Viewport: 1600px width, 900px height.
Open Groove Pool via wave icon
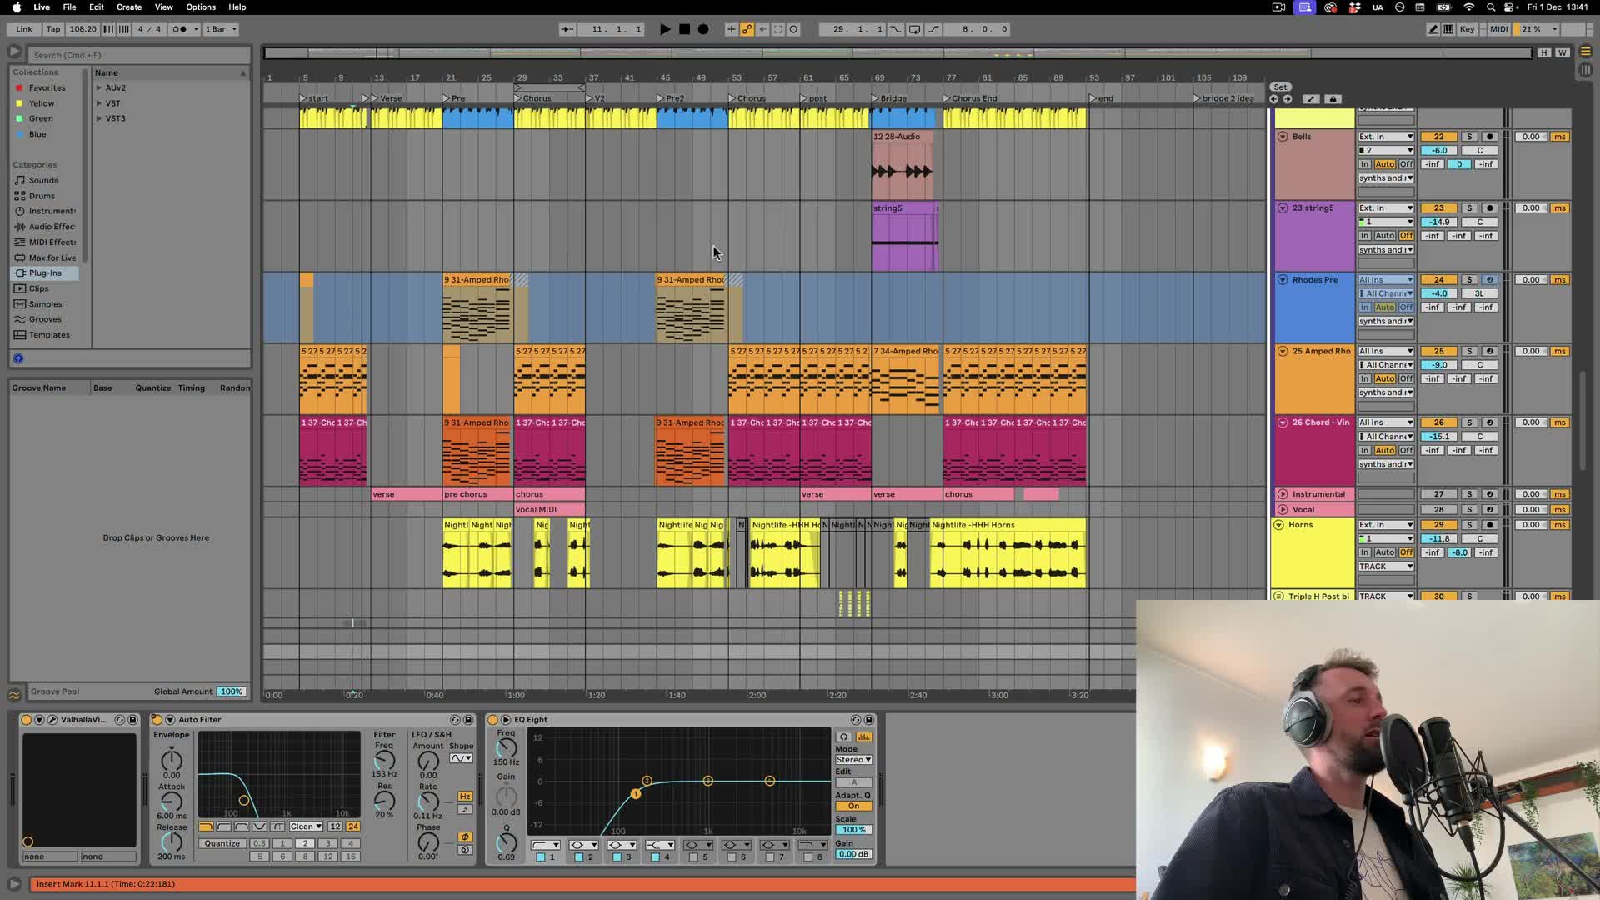pyautogui.click(x=14, y=694)
